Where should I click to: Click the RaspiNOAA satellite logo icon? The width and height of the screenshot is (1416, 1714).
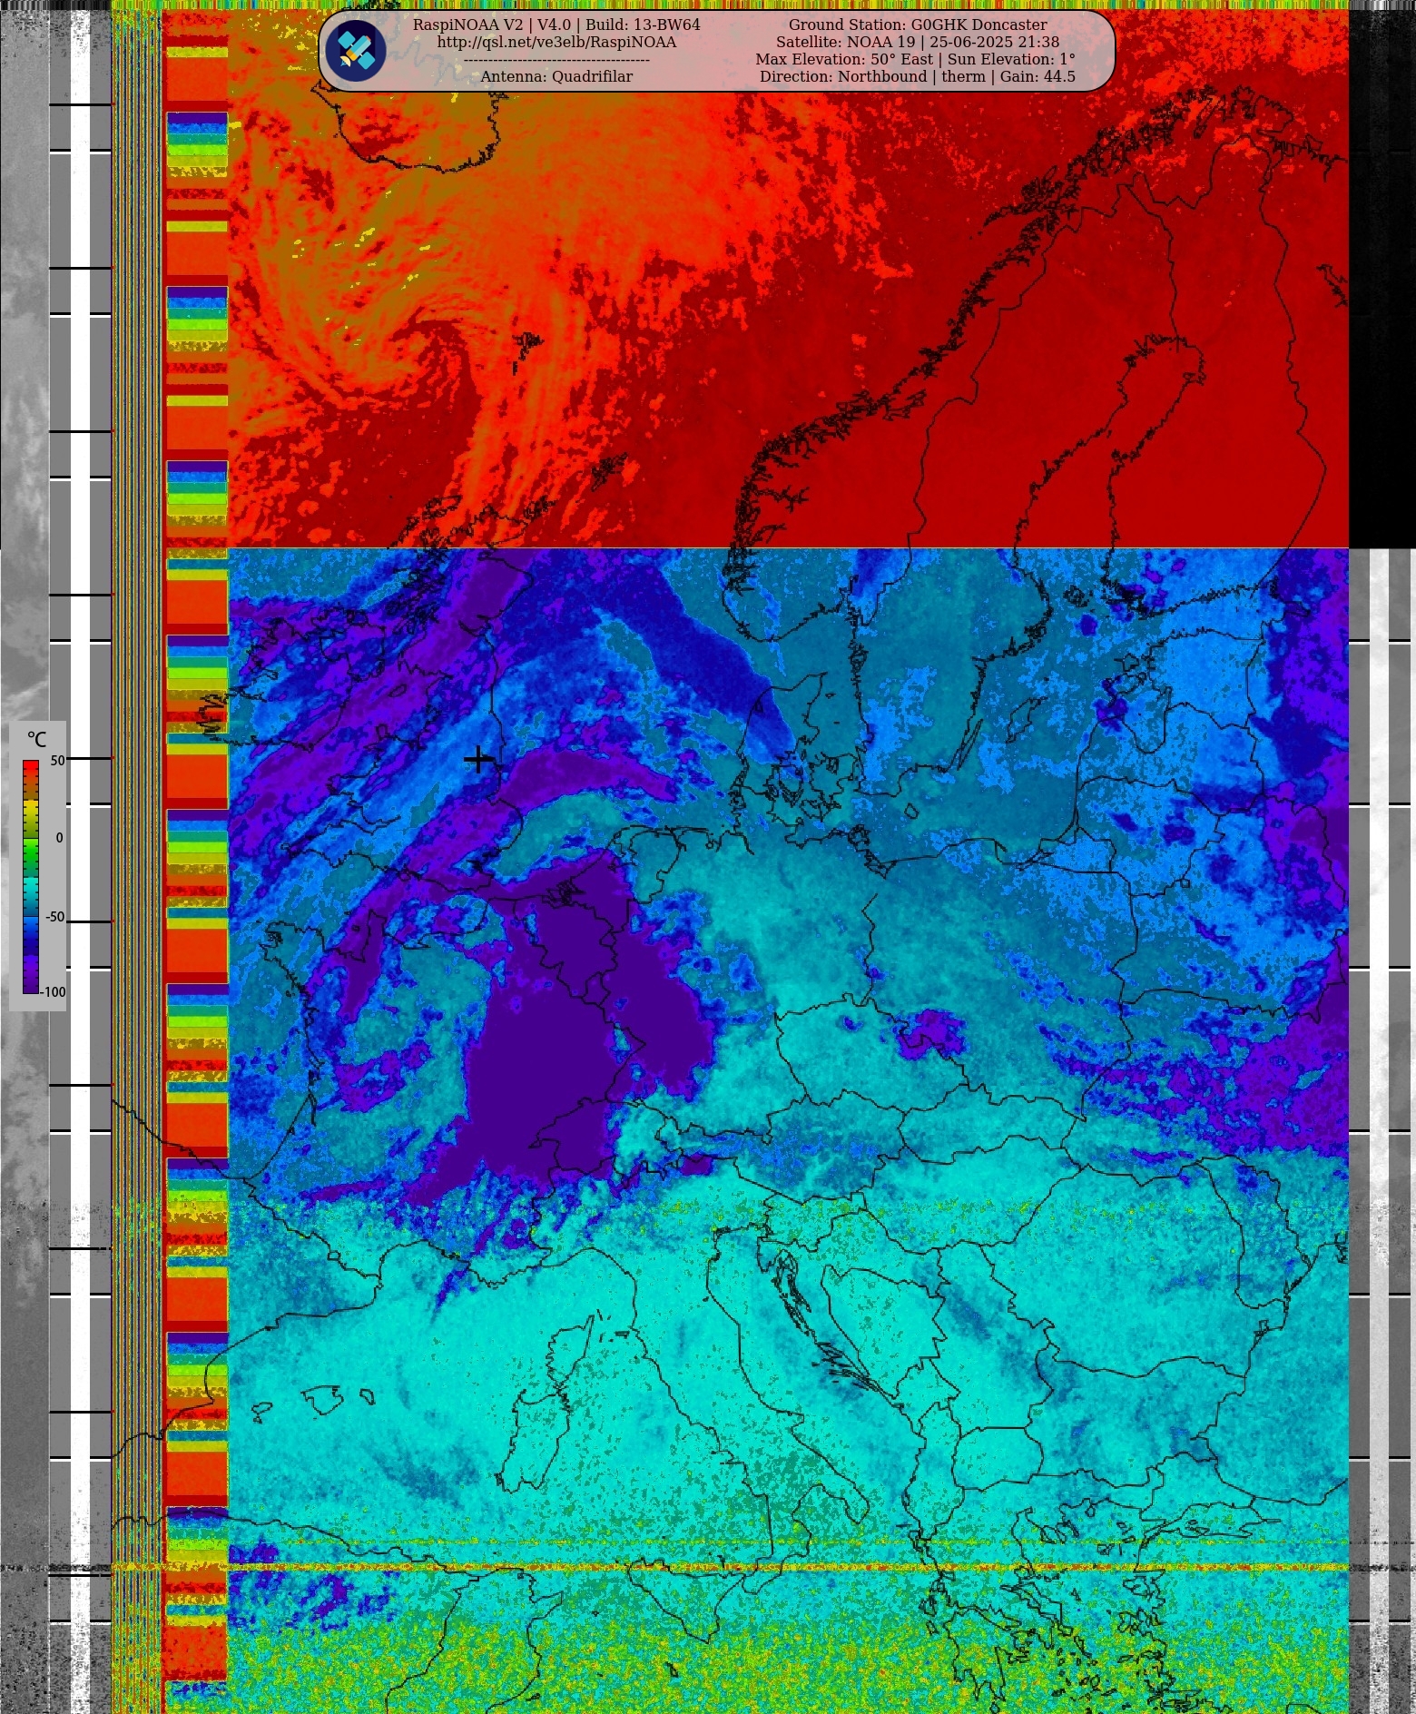click(x=356, y=51)
